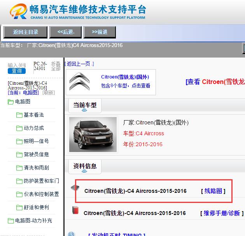
Task: Click 包含8个车型，点击查看 link
Action: tap(126, 86)
